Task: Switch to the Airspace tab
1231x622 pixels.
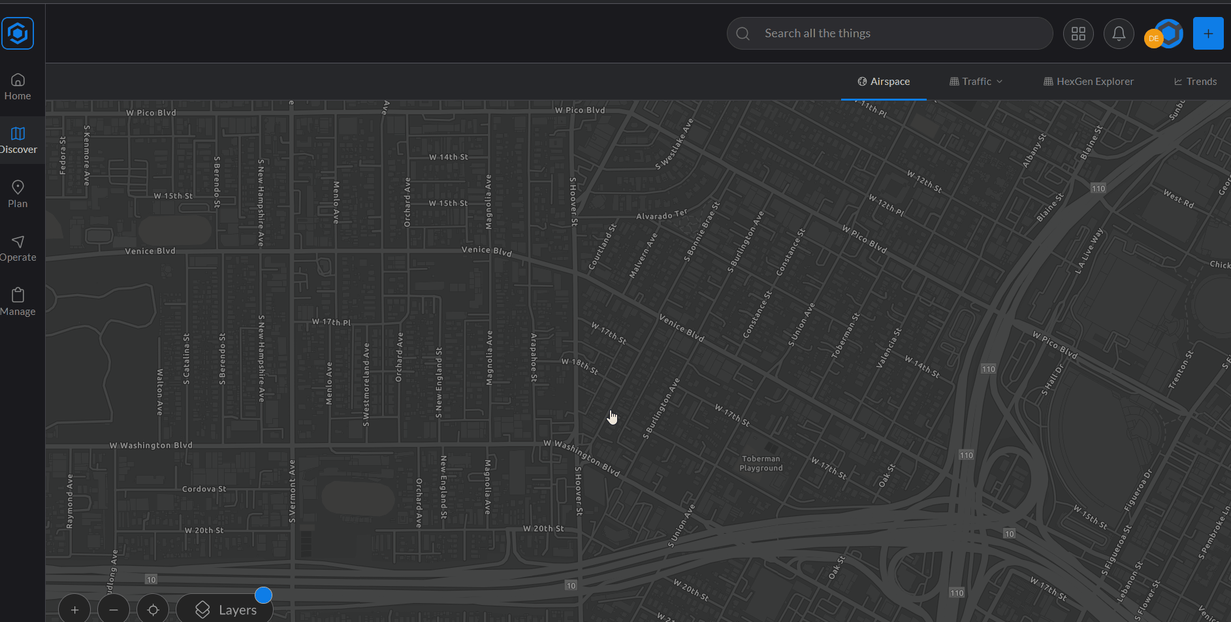Action: tap(883, 82)
